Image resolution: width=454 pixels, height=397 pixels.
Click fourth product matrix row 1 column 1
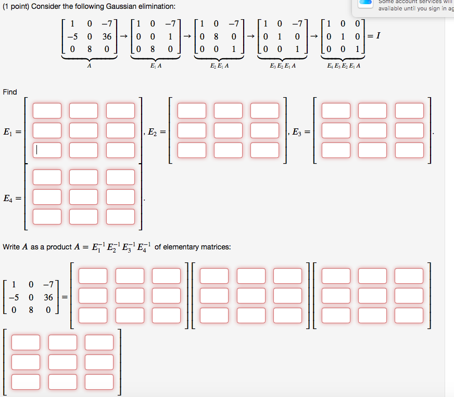coord(26,342)
